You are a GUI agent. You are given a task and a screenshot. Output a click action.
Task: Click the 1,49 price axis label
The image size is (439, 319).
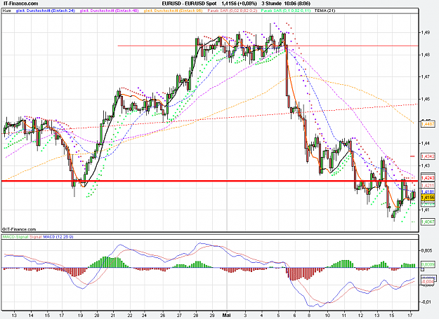click(426, 33)
